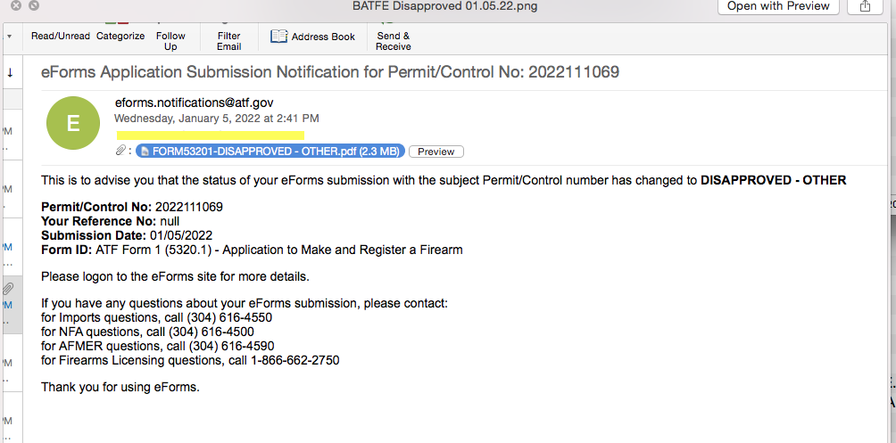This screenshot has width=896, height=443.
Task: Open the Categorize toolbar option
Action: click(120, 36)
